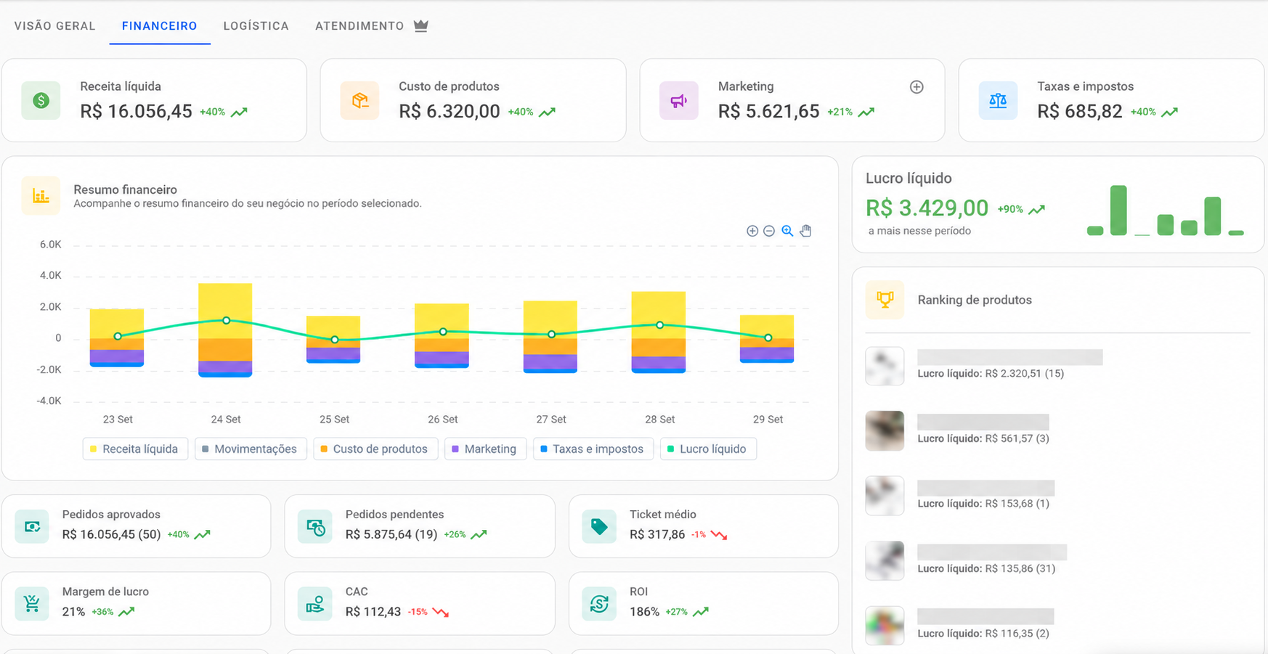Click Lucro líquido: R$ 153,68 (1) text
The image size is (1268, 654).
point(983,504)
